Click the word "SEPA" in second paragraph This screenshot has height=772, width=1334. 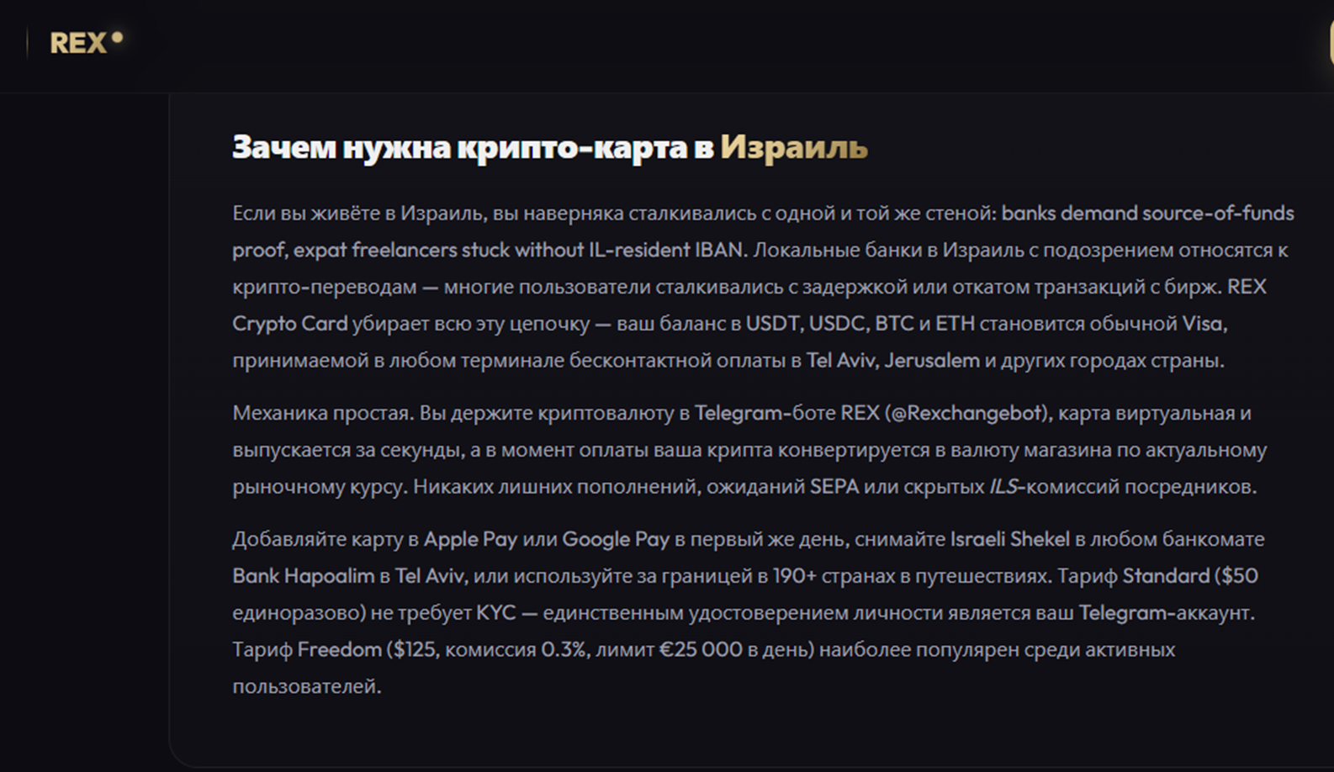pos(834,487)
